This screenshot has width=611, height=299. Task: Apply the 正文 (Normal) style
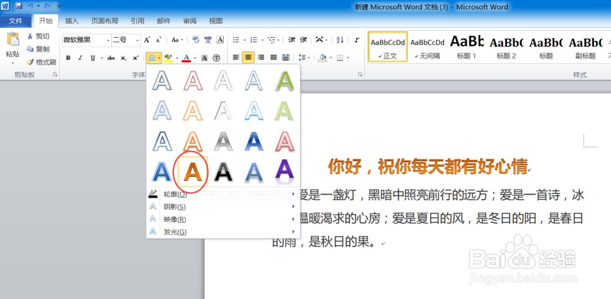[388, 47]
